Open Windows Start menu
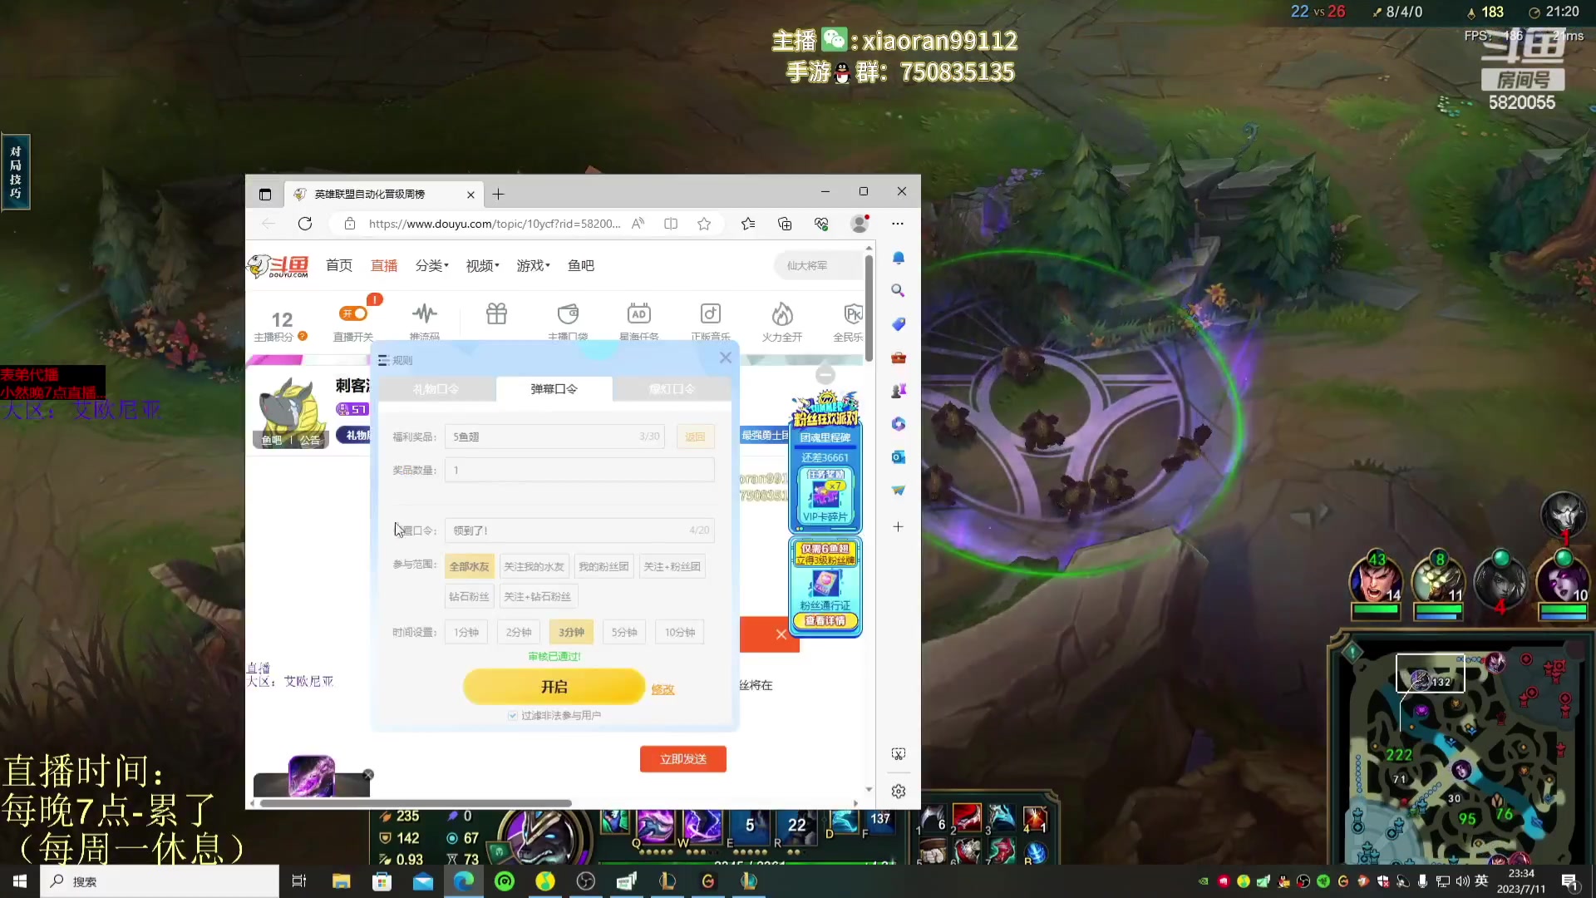The image size is (1596, 898). [x=20, y=881]
